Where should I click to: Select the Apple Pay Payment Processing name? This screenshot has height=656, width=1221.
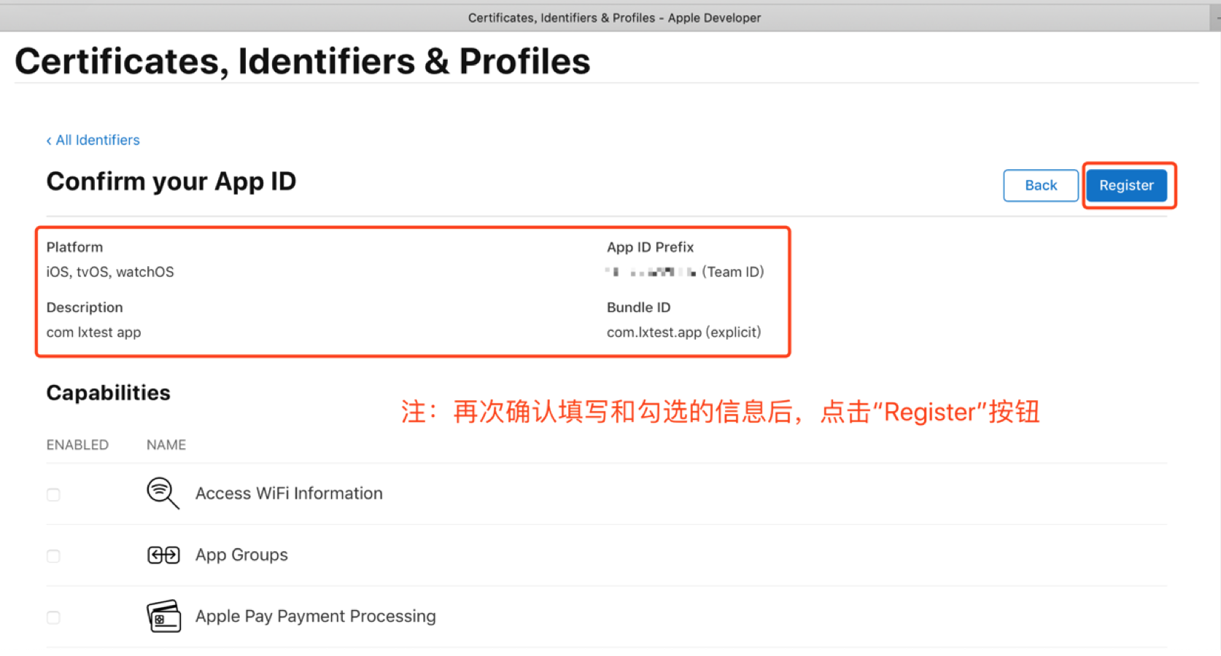(x=315, y=616)
